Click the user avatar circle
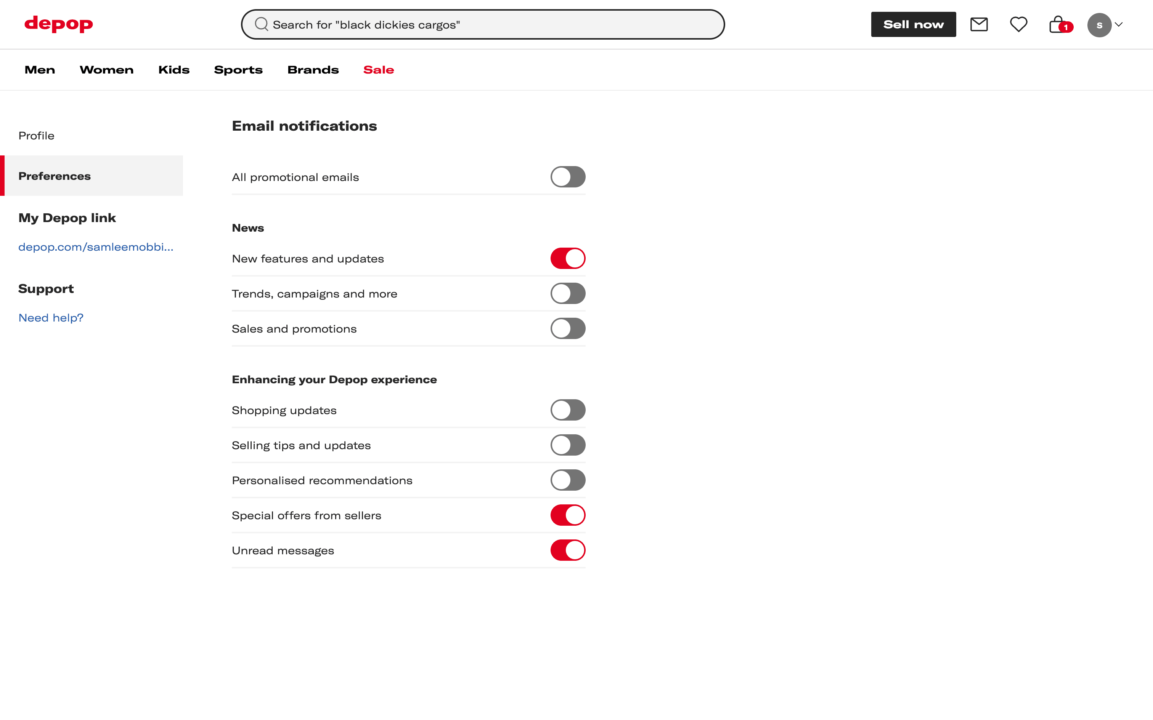The height and width of the screenshot is (720, 1153). tap(1099, 25)
